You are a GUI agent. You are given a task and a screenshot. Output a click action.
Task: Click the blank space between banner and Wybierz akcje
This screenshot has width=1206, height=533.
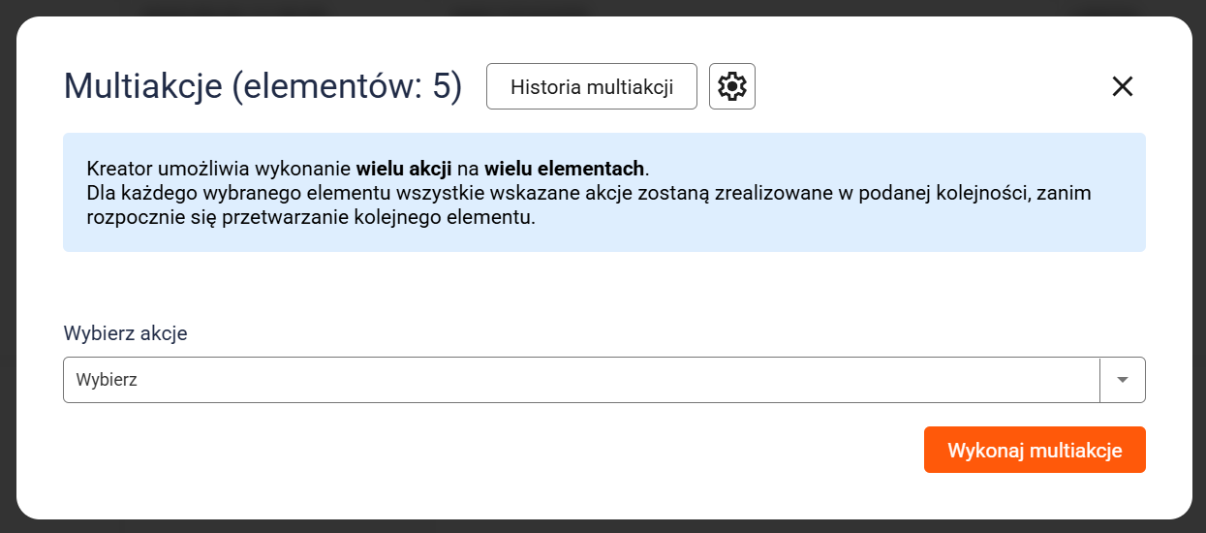tap(581, 286)
